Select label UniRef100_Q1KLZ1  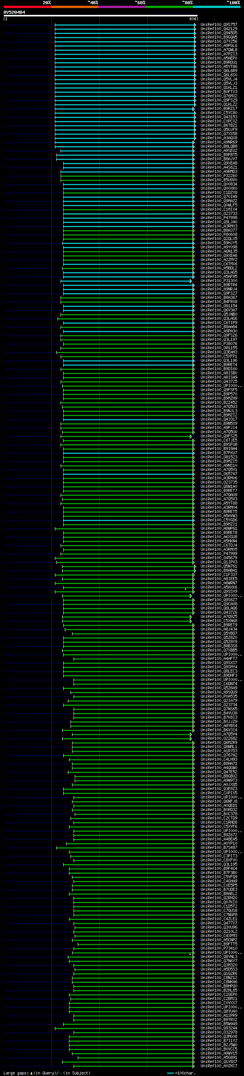click(x=218, y=88)
